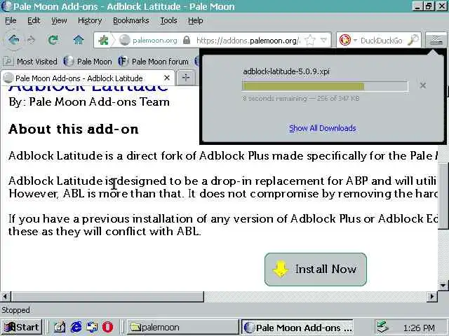Image resolution: width=449 pixels, height=336 pixels.
Task: Open the History menu
Action: pos(90,20)
